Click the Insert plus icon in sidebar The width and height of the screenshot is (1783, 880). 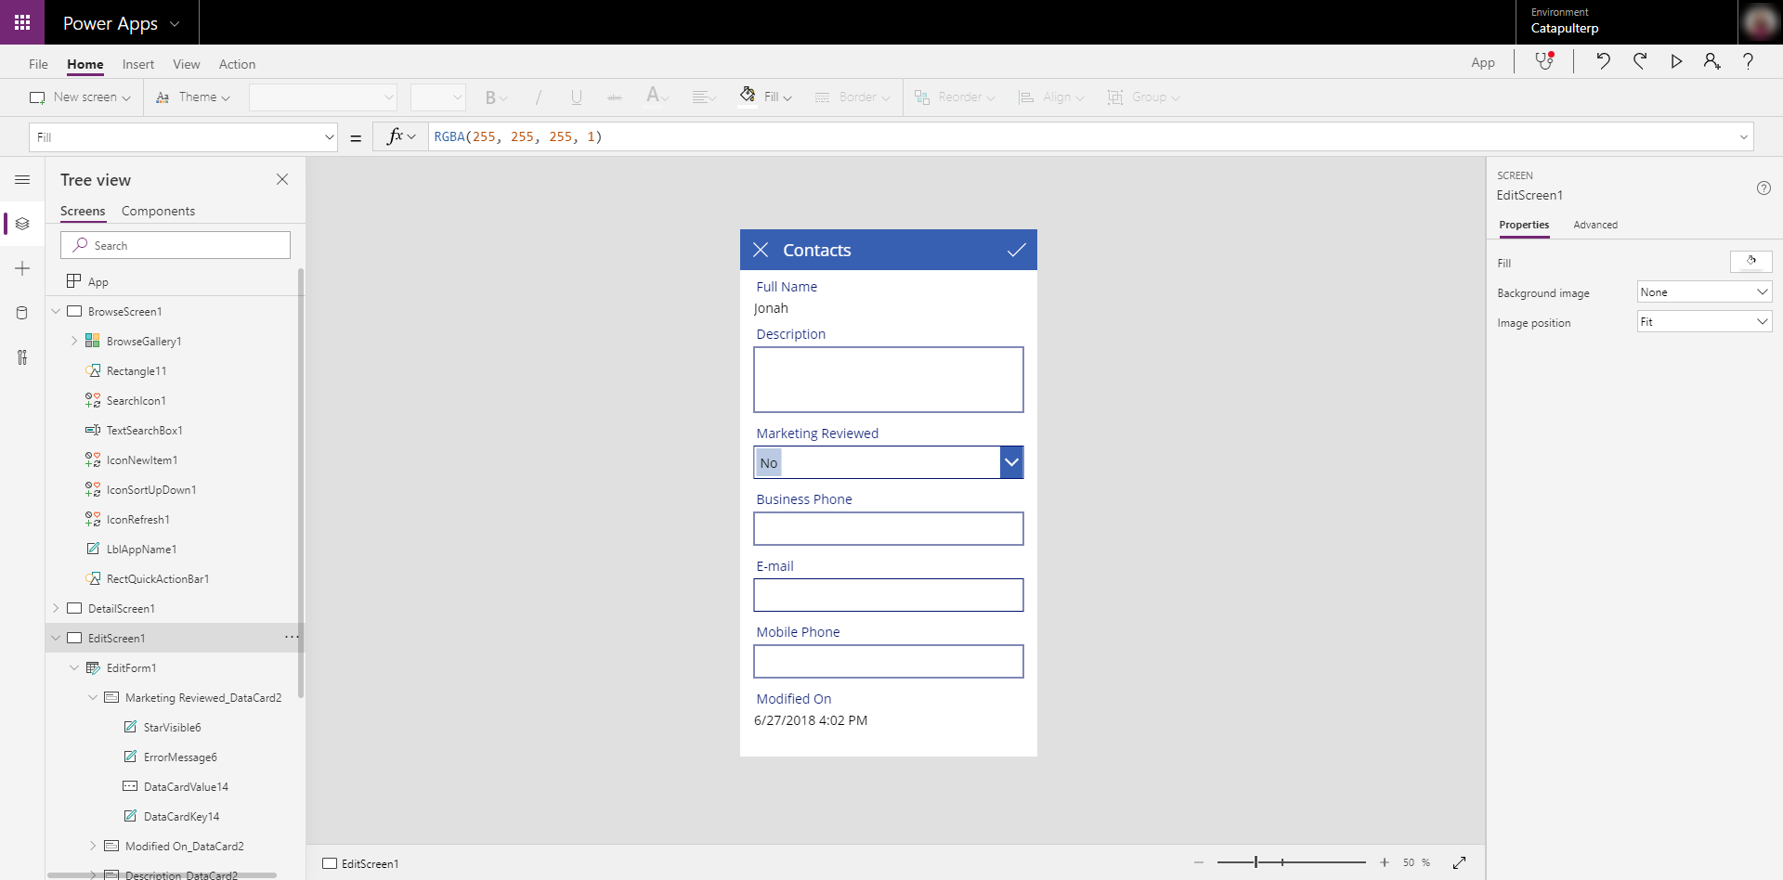coord(22,268)
